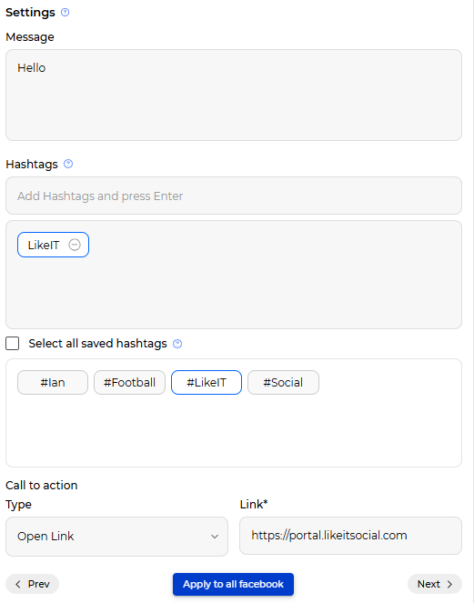The height and width of the screenshot is (603, 474).
Task: Deselect the #LikeIT saved hashtag
Action: [x=207, y=382]
